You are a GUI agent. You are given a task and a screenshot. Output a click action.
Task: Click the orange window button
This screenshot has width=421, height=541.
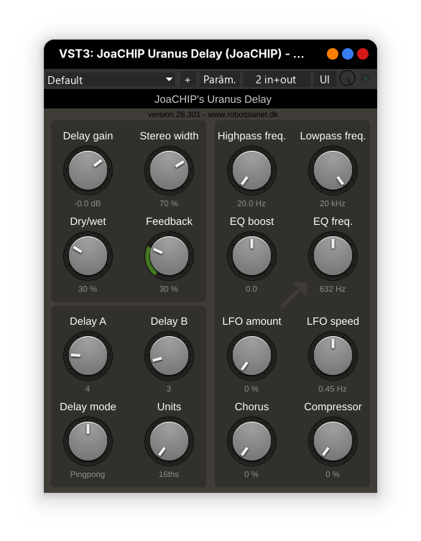click(x=333, y=54)
